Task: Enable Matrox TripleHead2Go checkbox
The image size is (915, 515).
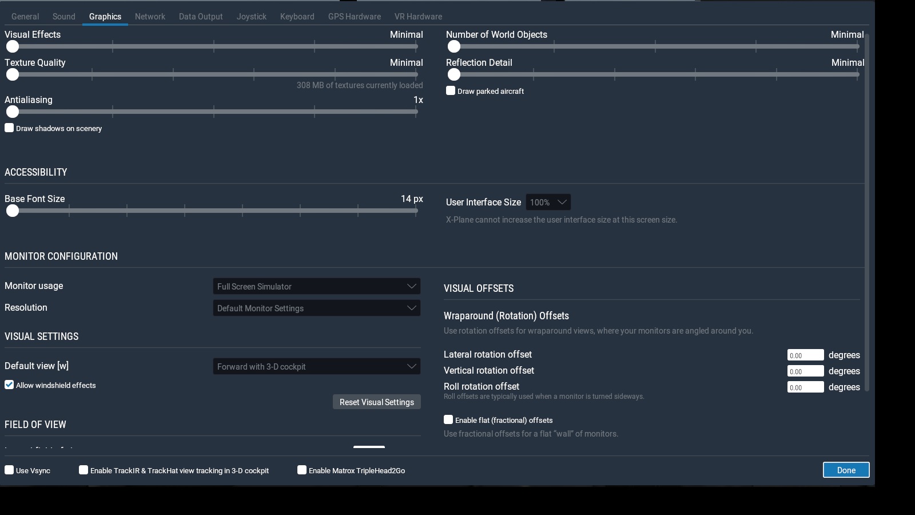Action: 302,470
